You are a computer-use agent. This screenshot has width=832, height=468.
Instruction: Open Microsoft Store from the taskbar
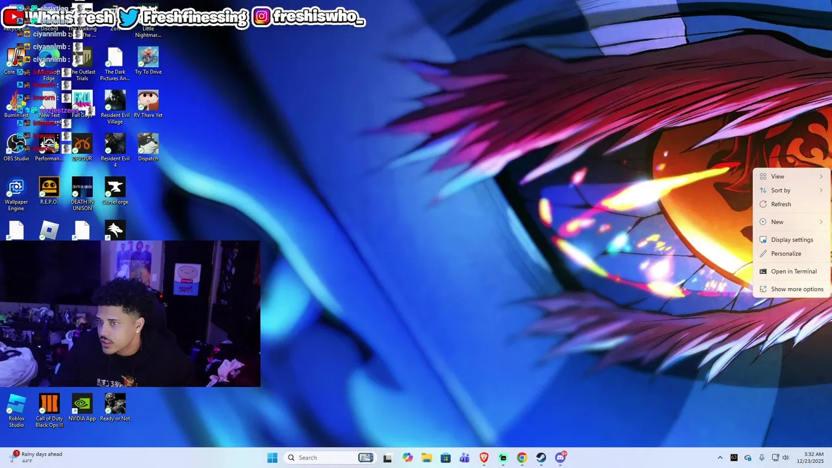pos(445,458)
